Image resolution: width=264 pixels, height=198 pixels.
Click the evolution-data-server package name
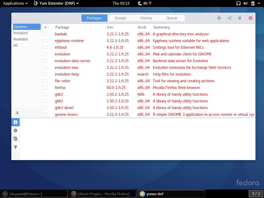(x=73, y=61)
